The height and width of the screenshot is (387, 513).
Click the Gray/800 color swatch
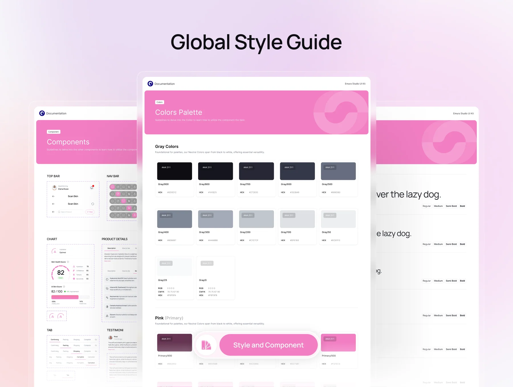pos(215,171)
